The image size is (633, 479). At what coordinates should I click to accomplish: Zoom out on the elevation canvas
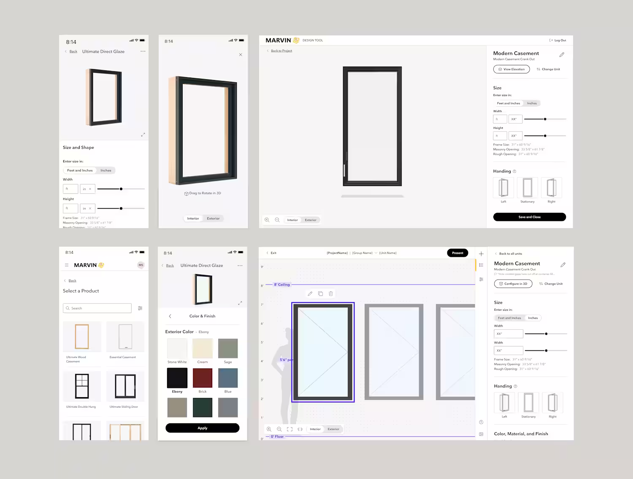(x=279, y=429)
